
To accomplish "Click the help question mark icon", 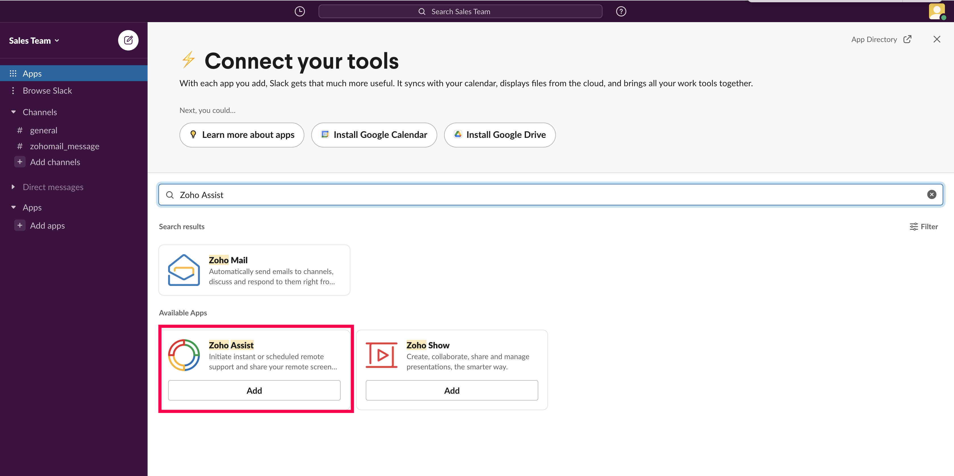I will pyautogui.click(x=621, y=11).
